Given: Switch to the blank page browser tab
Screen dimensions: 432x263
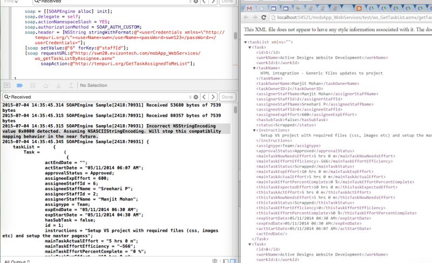Looking at the screenshot, I should click(x=262, y=8).
